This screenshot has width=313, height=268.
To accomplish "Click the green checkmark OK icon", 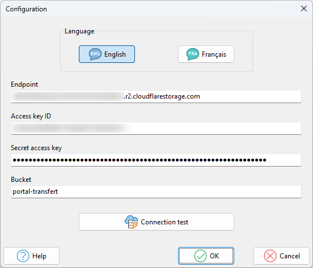I will click(x=200, y=256).
